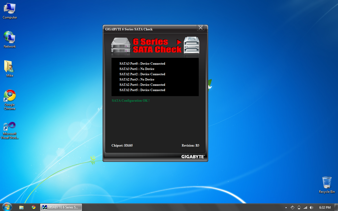
Task: Open the Computer desktop icon
Action: (x=10, y=11)
